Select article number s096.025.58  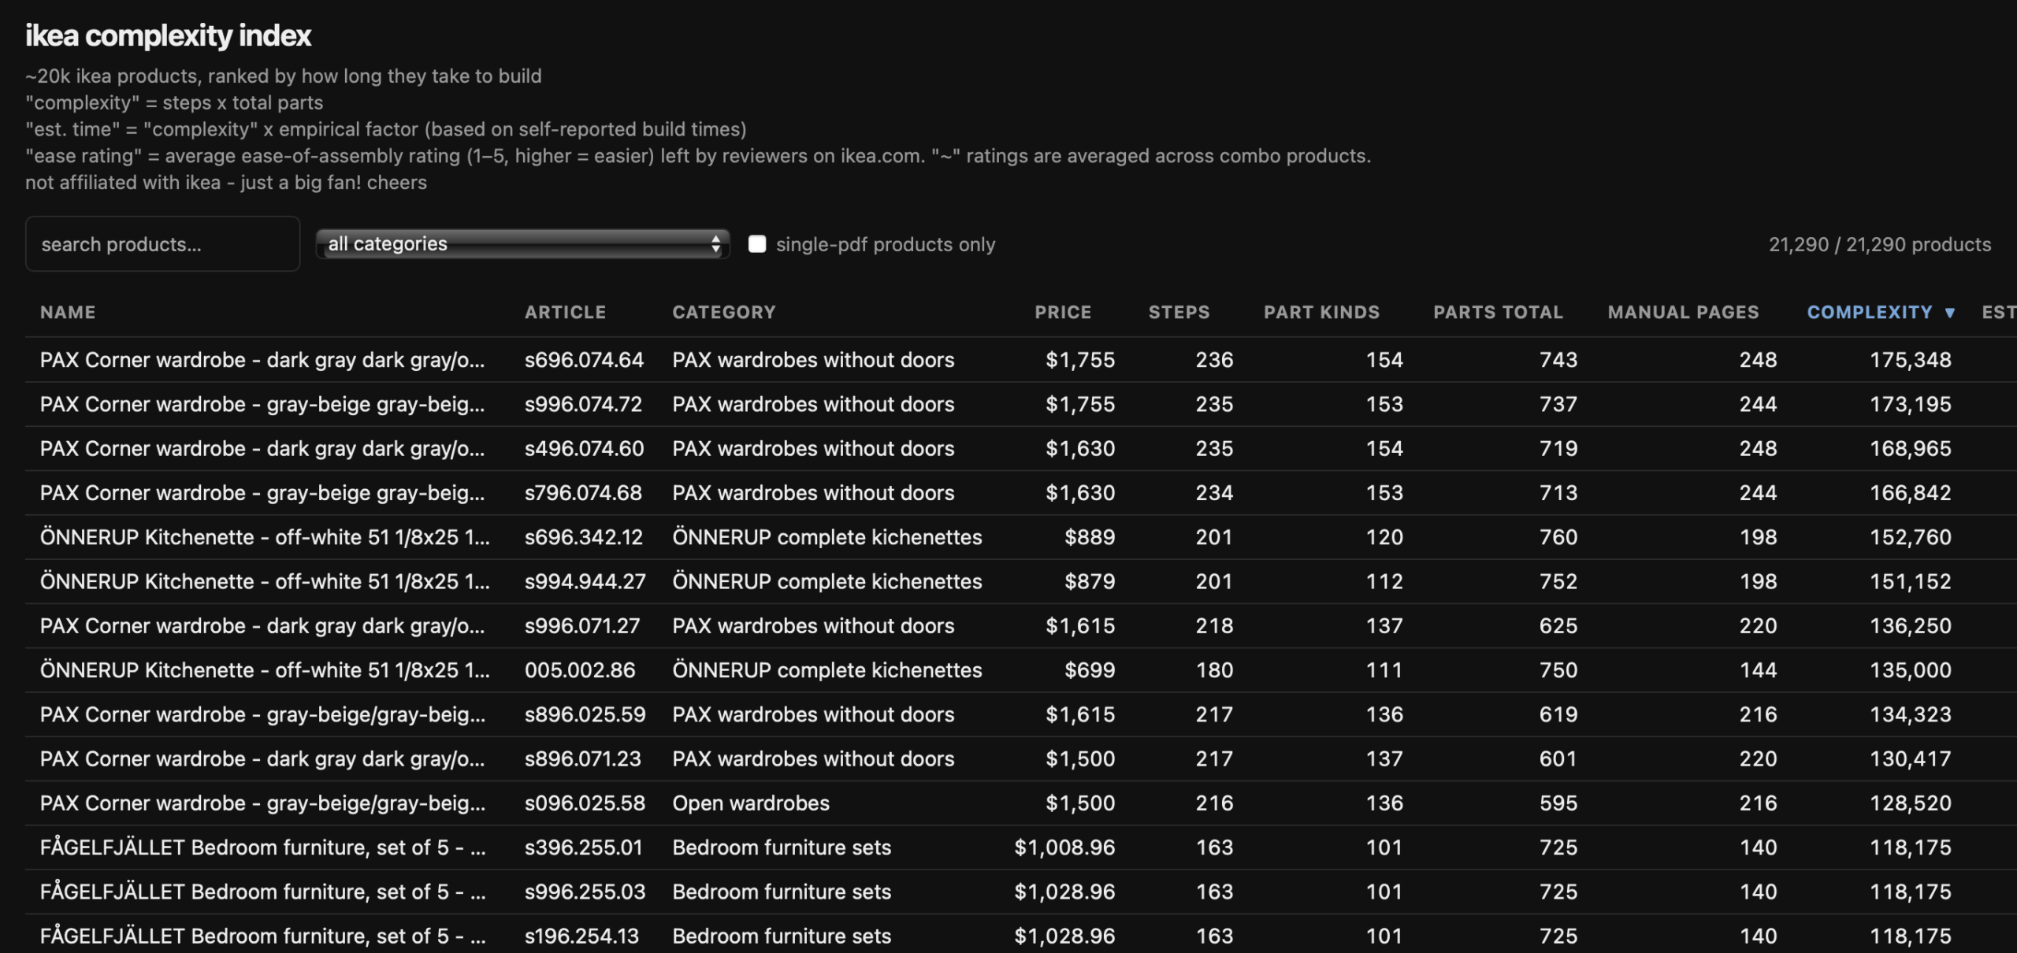[x=585, y=803]
